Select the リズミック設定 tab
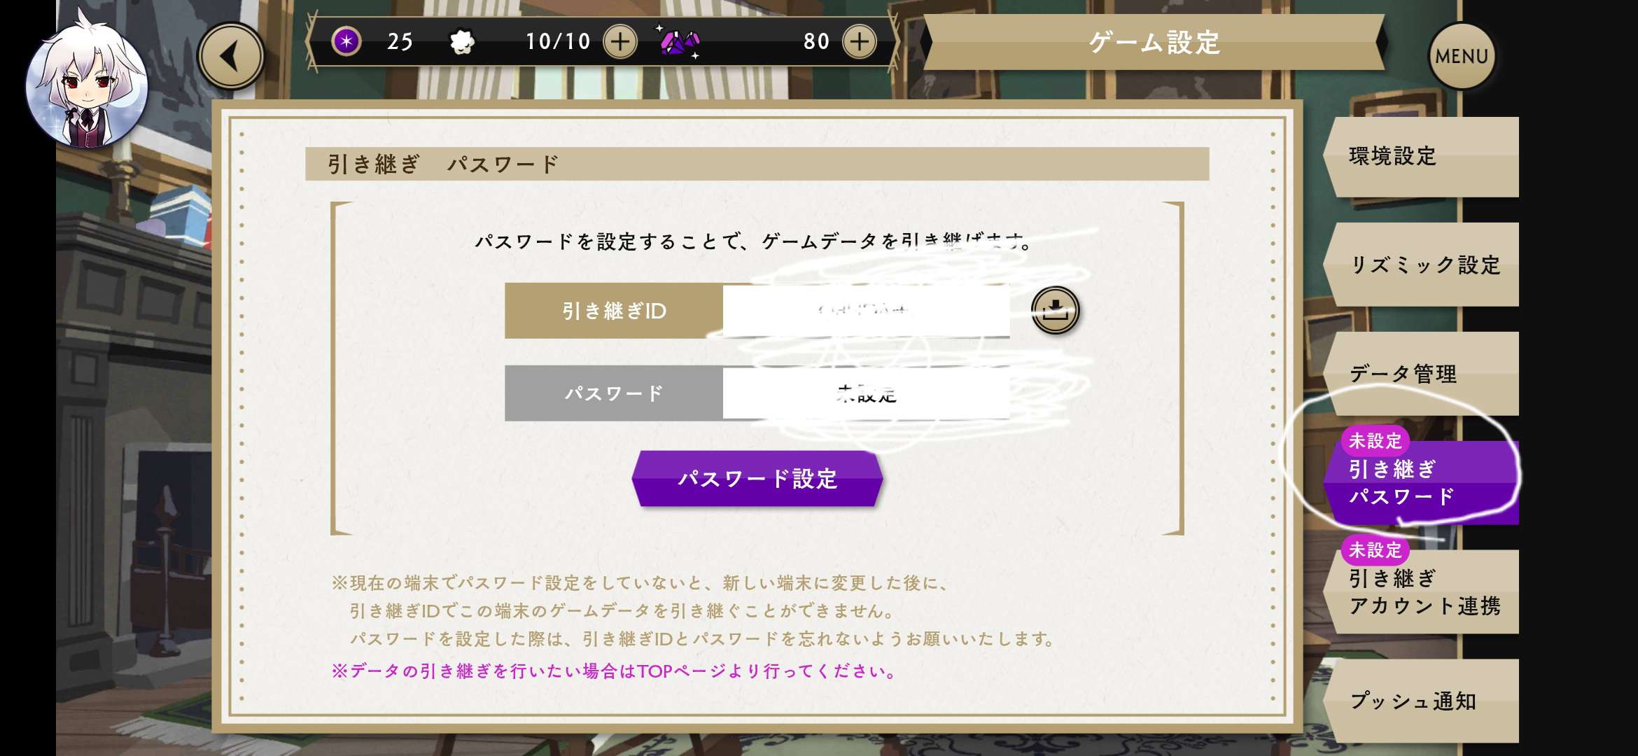 [1421, 265]
